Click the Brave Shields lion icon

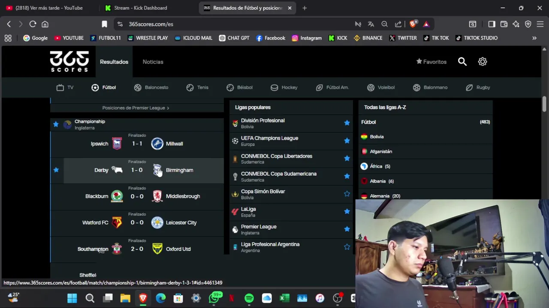pos(413,24)
